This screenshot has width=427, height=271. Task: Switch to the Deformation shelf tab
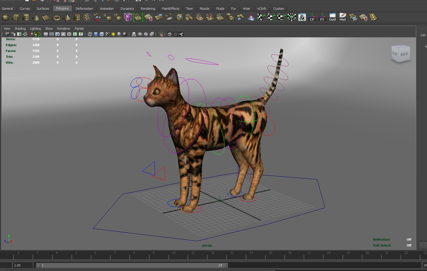pos(84,9)
